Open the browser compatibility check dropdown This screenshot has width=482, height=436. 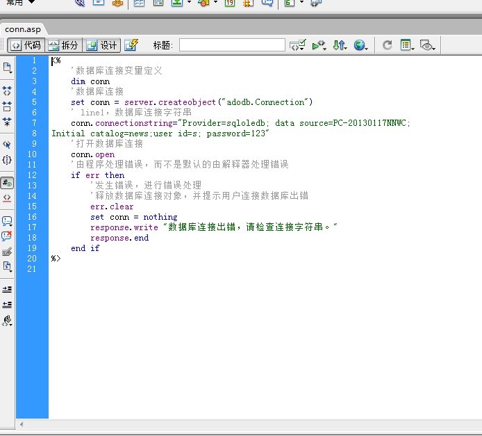(x=298, y=45)
